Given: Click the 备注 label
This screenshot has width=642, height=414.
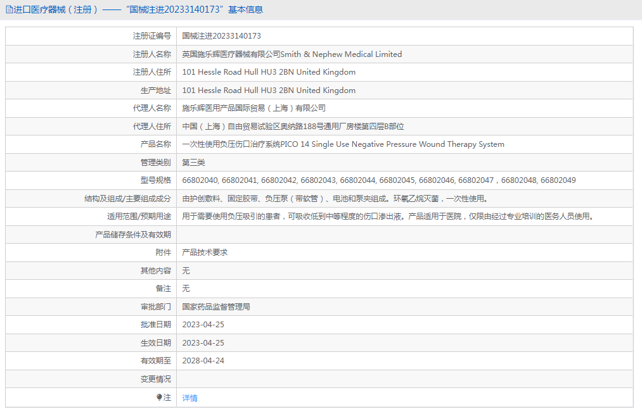Looking at the screenshot, I should (164, 289).
